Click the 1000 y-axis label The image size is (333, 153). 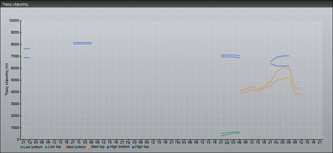click(x=15, y=128)
